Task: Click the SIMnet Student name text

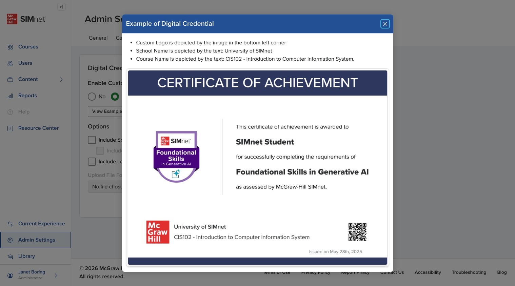Action: click(x=265, y=142)
